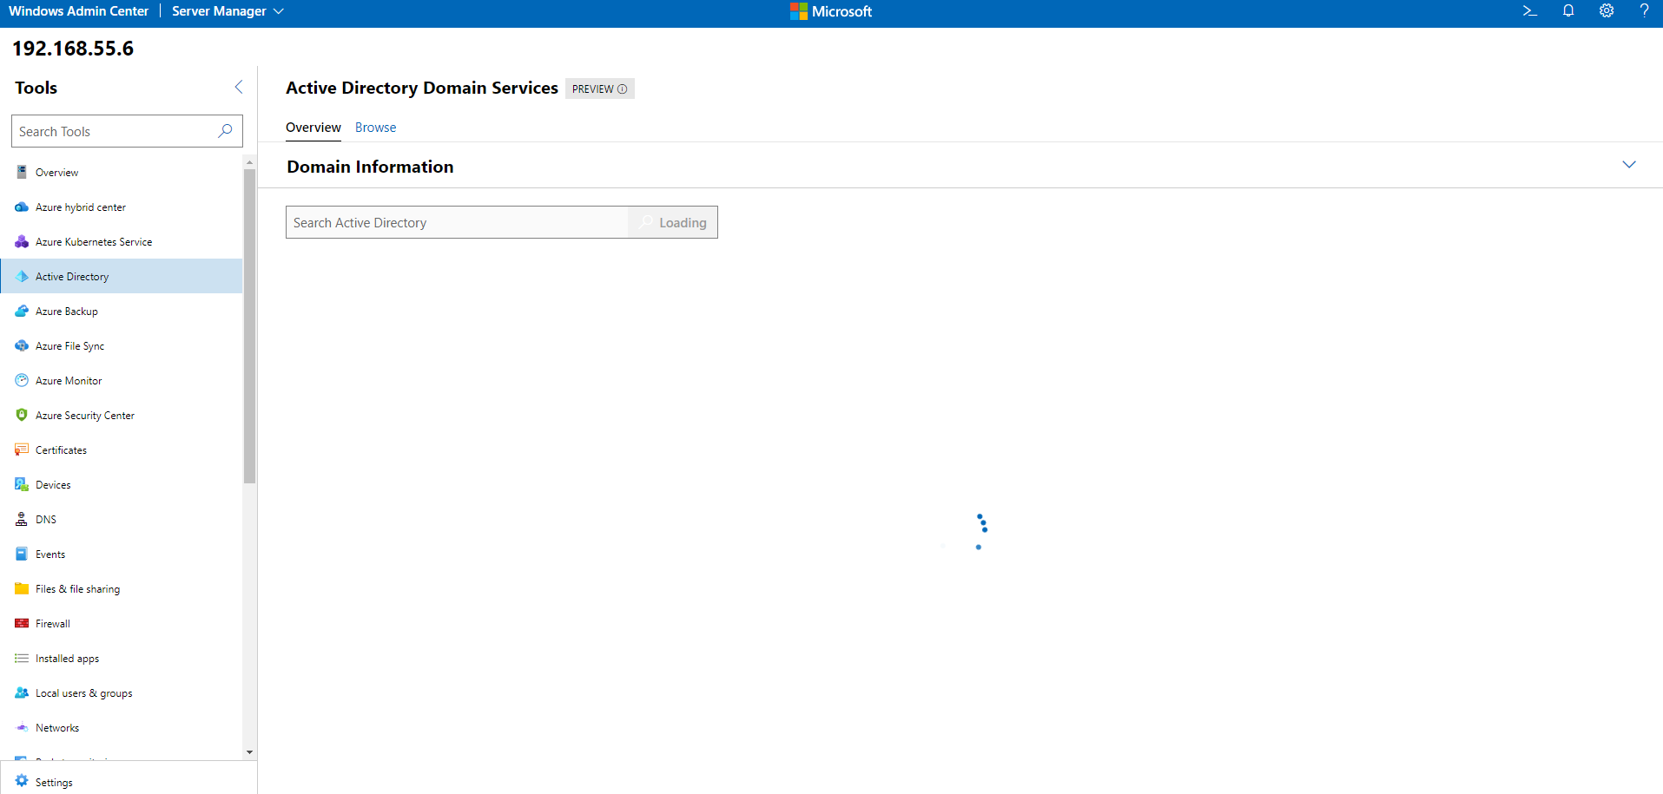Select the Azure File Sync tool

pyautogui.click(x=69, y=345)
